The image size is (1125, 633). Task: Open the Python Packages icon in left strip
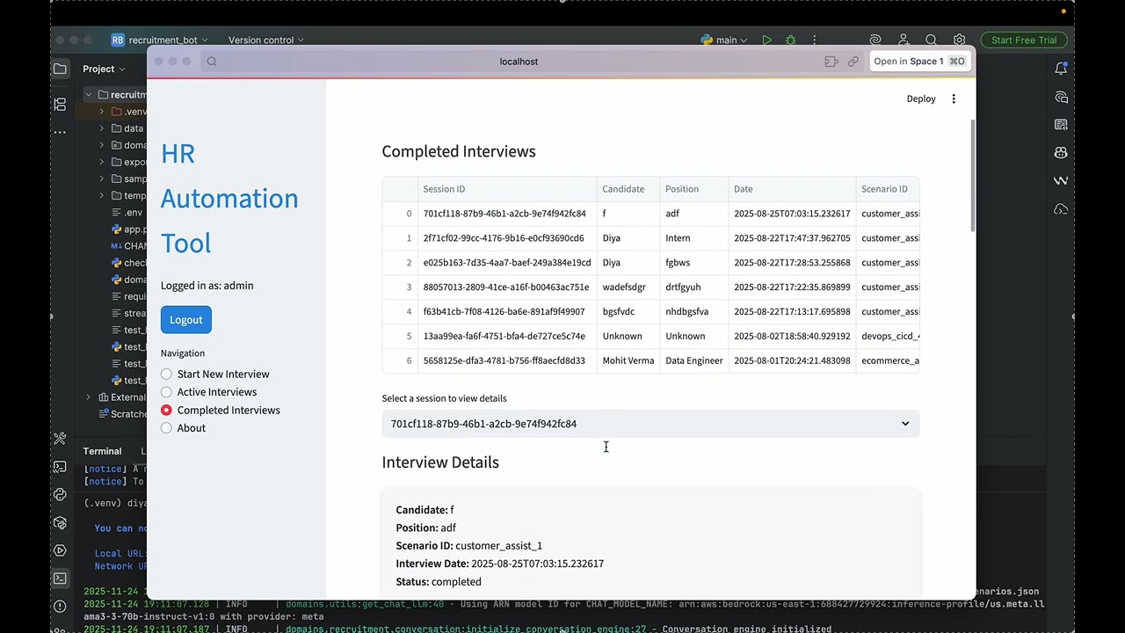tap(60, 522)
